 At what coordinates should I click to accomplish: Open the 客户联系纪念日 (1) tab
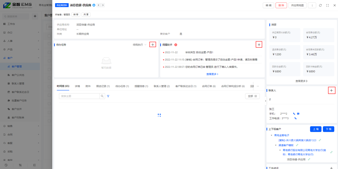[186, 86]
